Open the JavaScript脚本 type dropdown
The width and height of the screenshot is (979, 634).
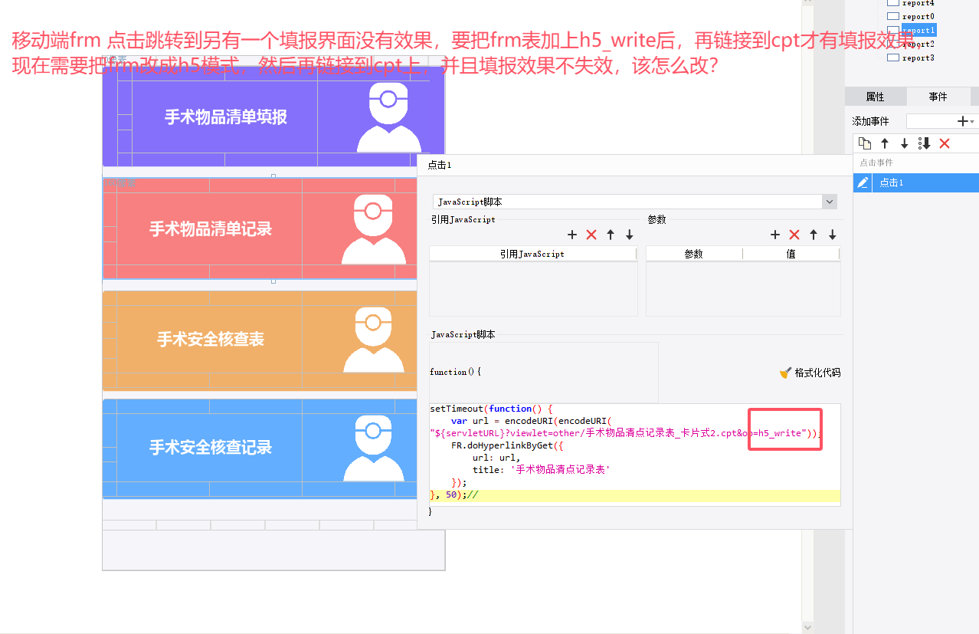pos(829,202)
